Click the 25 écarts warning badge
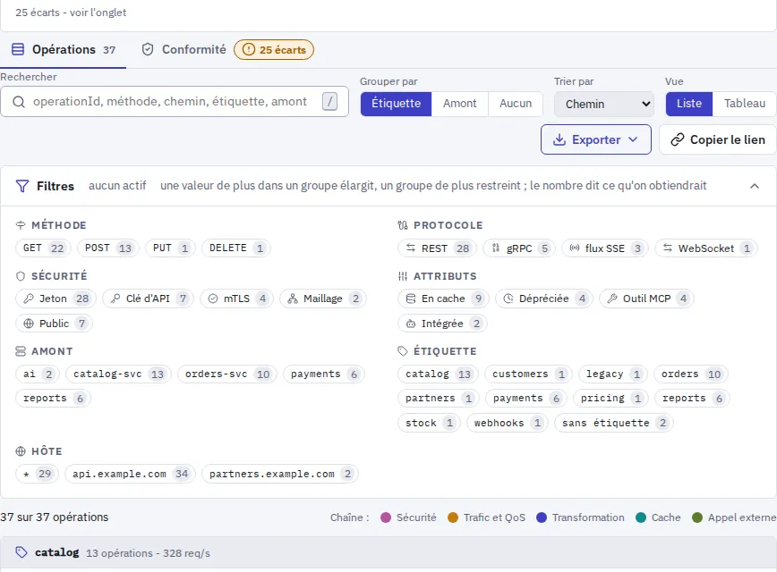The image size is (777, 572). point(274,49)
